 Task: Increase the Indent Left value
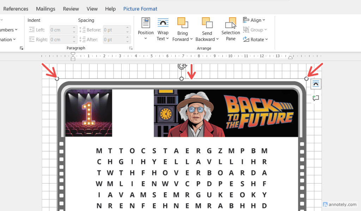(x=74, y=27)
